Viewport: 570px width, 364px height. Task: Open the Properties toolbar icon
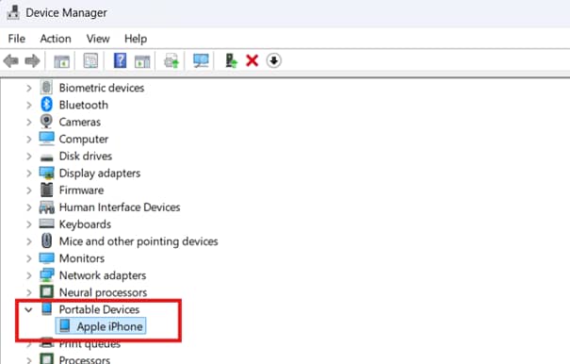(90, 60)
